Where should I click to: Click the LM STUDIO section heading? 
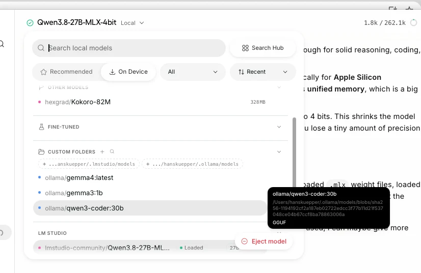pos(52,233)
